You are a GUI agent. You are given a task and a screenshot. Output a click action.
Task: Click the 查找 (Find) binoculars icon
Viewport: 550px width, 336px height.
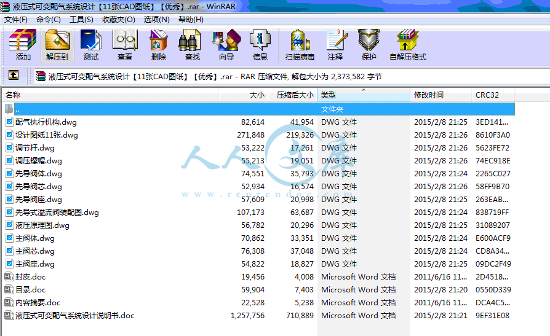[189, 40]
